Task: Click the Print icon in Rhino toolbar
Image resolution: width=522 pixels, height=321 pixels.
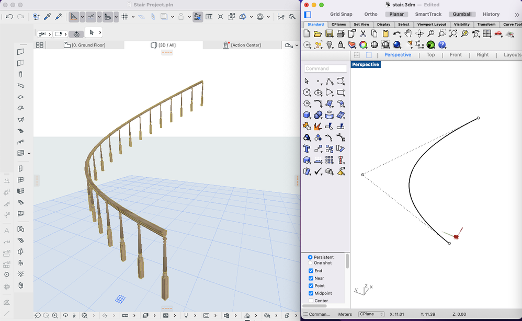Action: pyautogui.click(x=341, y=34)
